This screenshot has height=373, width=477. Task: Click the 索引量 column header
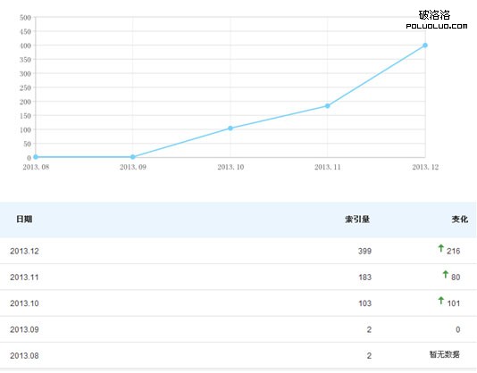pyautogui.click(x=357, y=220)
